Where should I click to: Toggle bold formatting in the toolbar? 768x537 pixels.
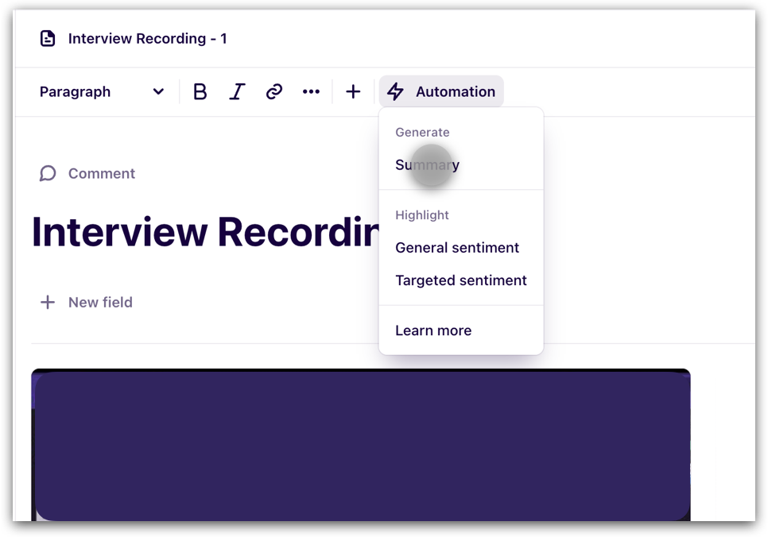point(200,92)
